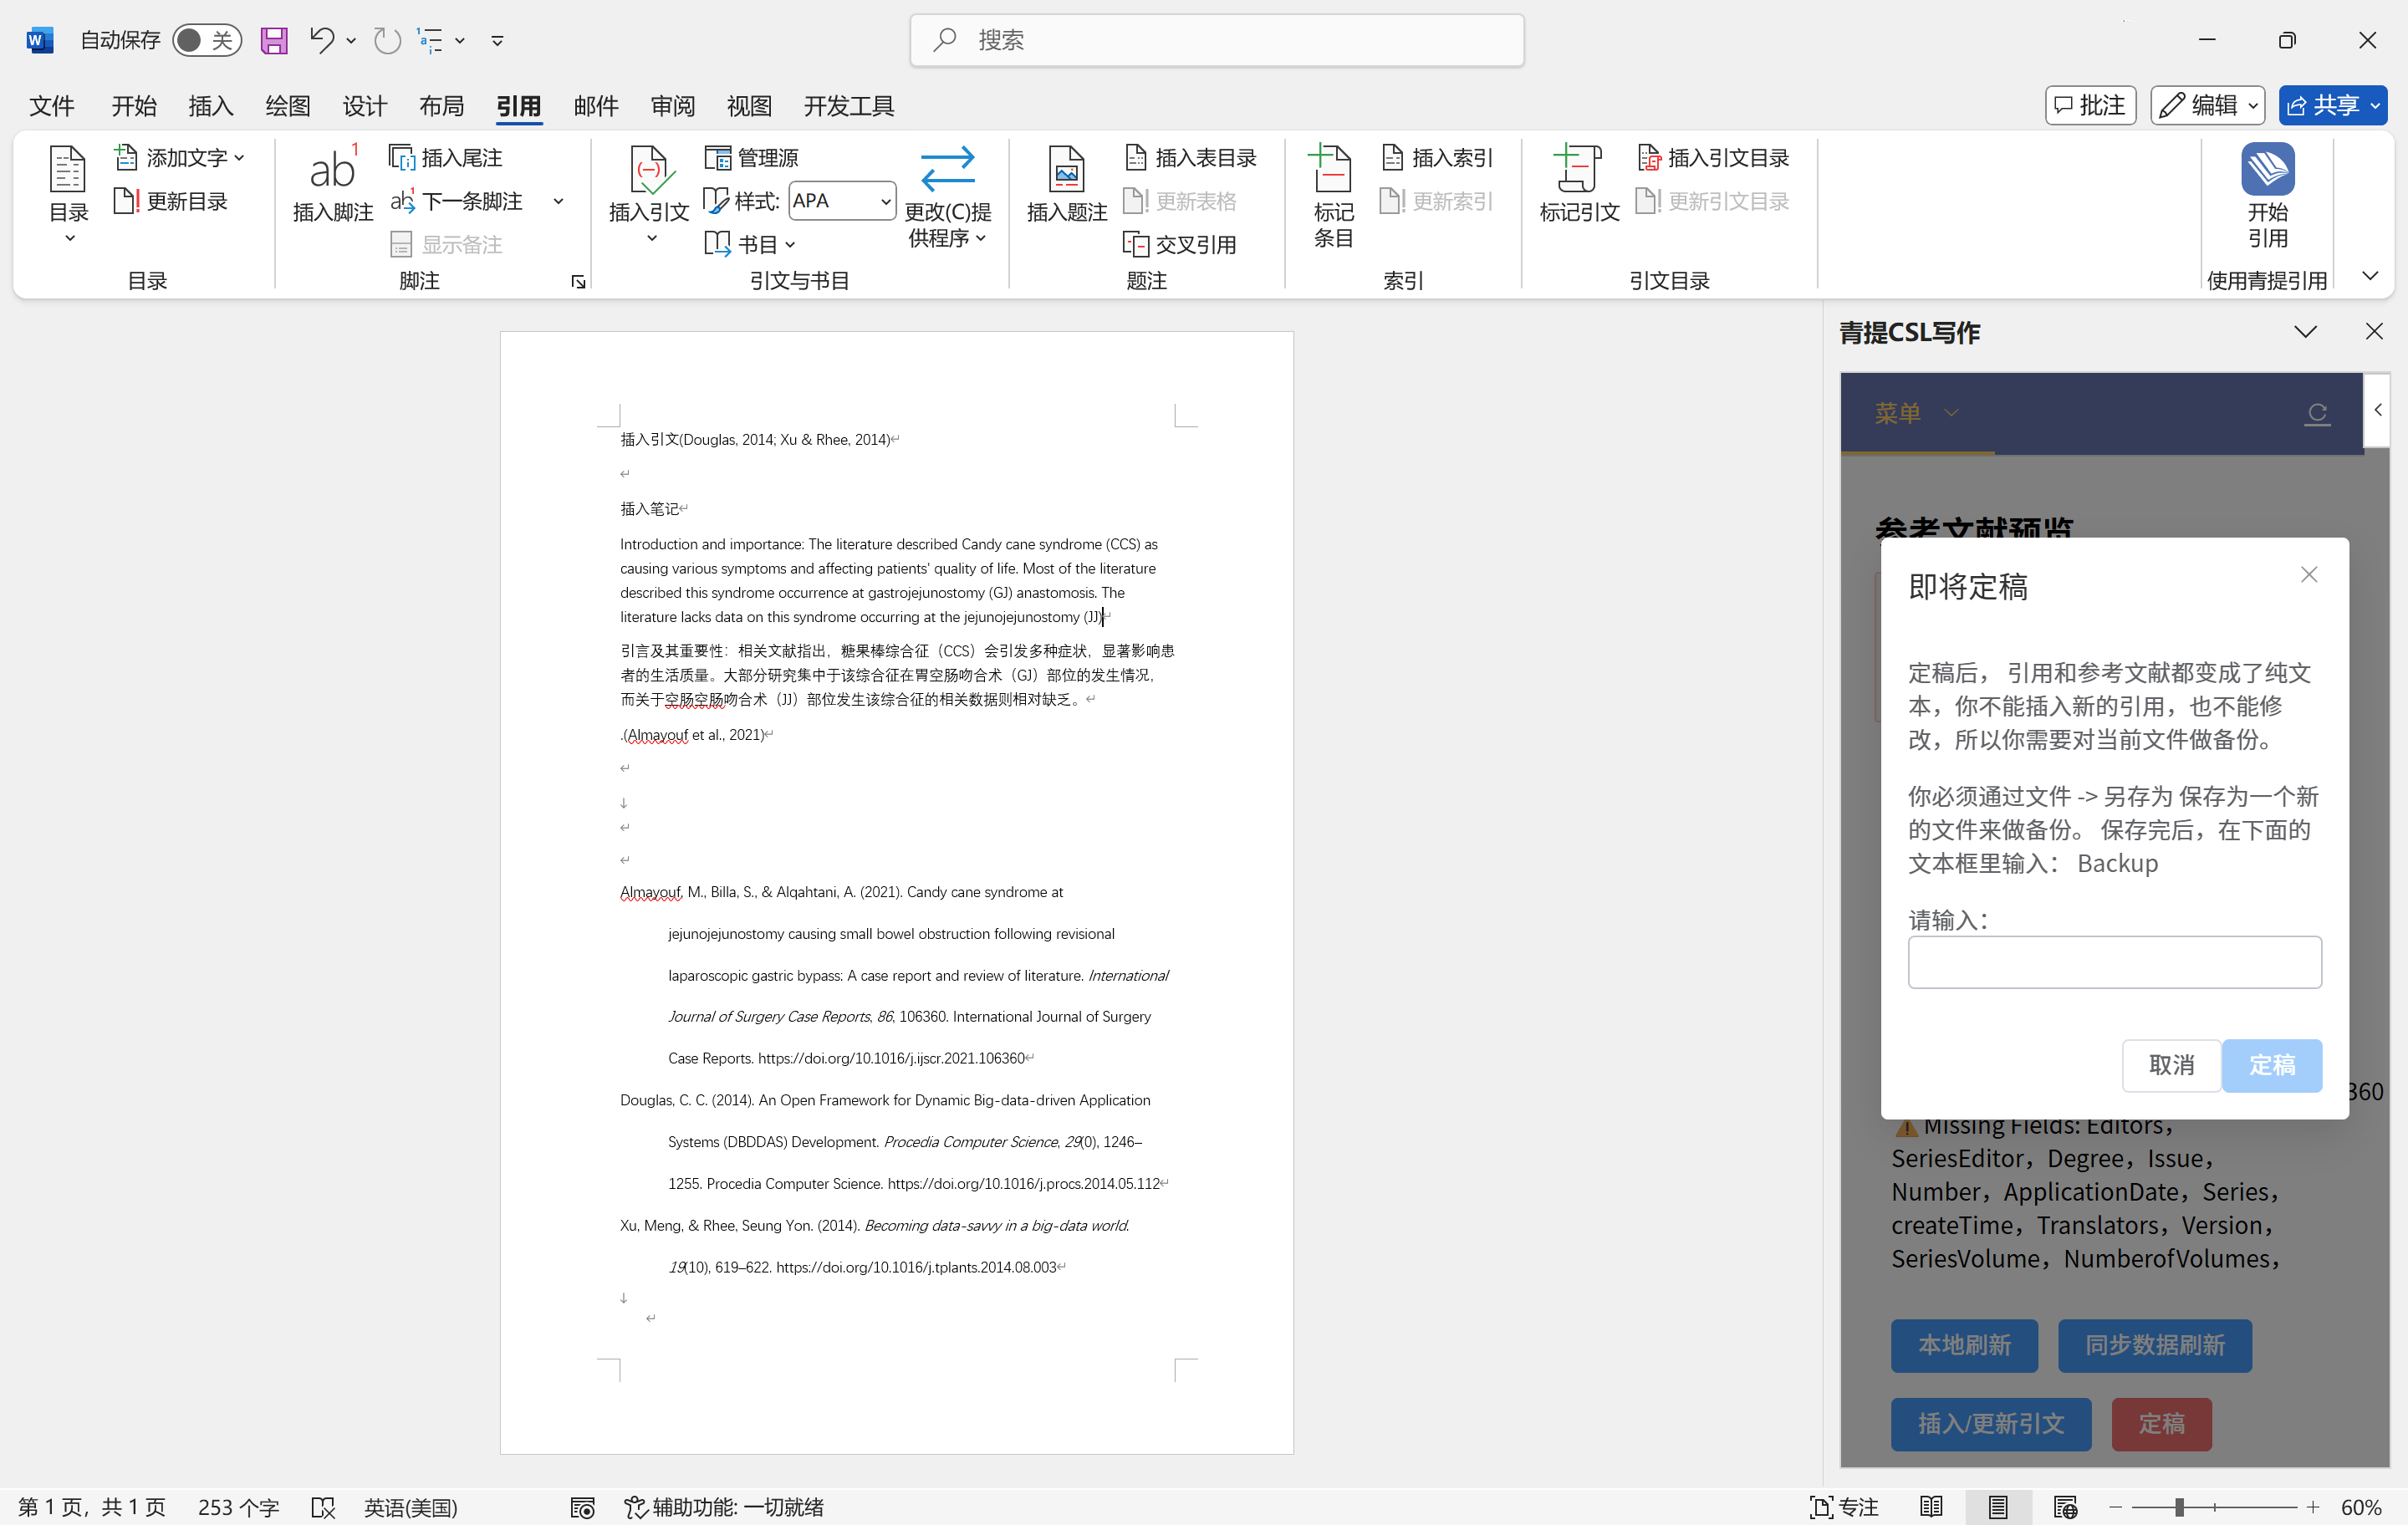Switch to Read Mode view in the status bar

point(1931,1506)
